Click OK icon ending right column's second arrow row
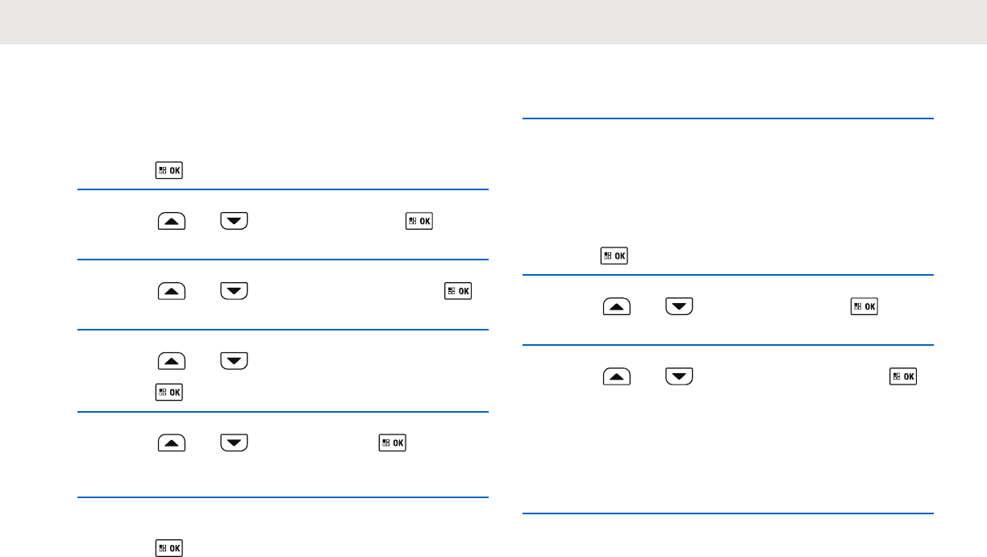Image resolution: width=987 pixels, height=557 pixels. (903, 376)
